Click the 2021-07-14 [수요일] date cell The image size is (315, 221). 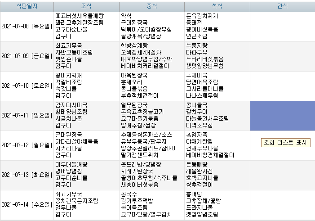(x=27, y=205)
